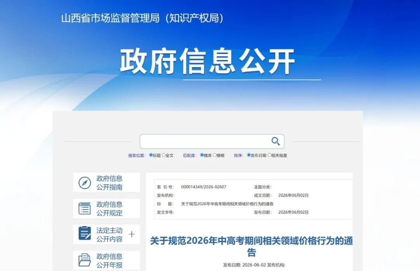
Task: Click the 发布日期: 2026-06-02 line below headline
Action: pyautogui.click(x=254, y=265)
